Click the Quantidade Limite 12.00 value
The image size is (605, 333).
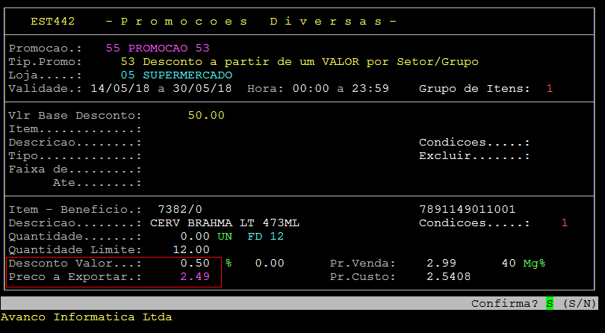(190, 250)
